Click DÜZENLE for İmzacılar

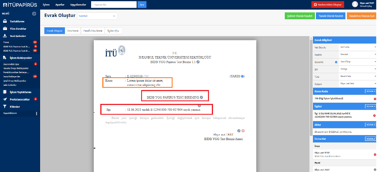click(x=370, y=139)
